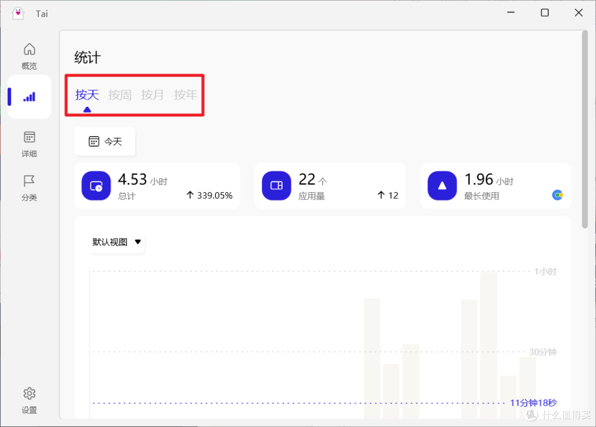Screen dimensions: 596x427
Task: Select the statistics bar chart sidebar icon
Action: click(x=29, y=97)
